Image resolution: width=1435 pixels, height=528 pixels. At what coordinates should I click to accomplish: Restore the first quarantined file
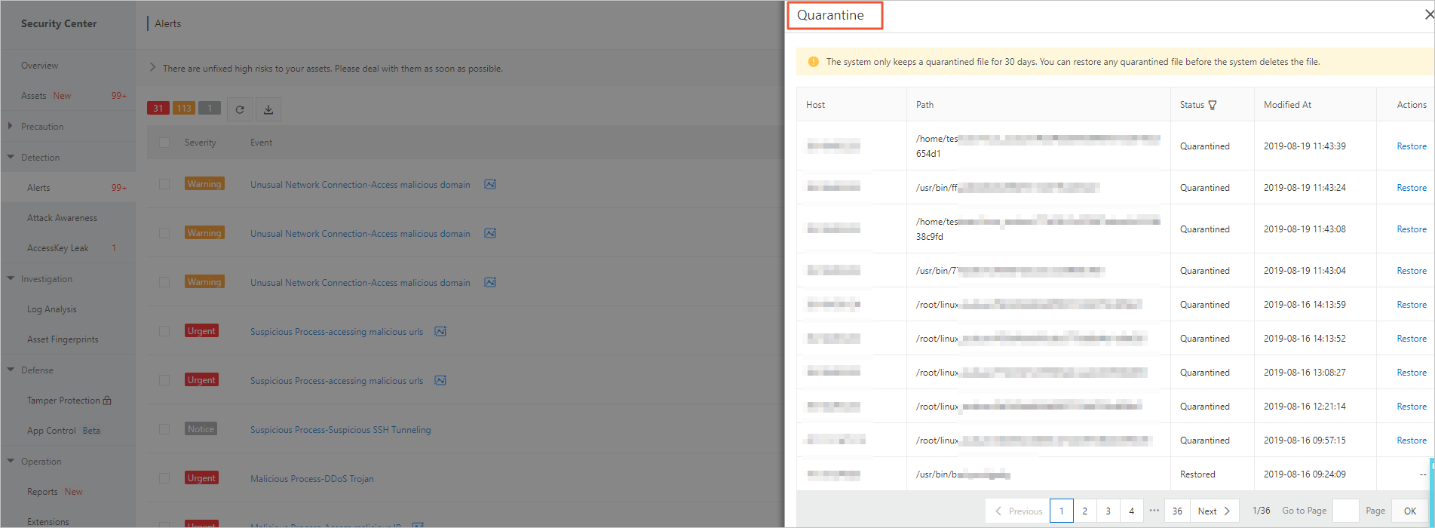point(1411,146)
